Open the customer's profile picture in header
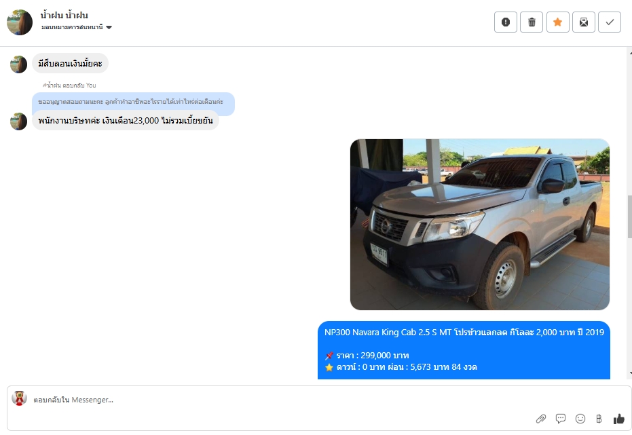 coord(19,22)
